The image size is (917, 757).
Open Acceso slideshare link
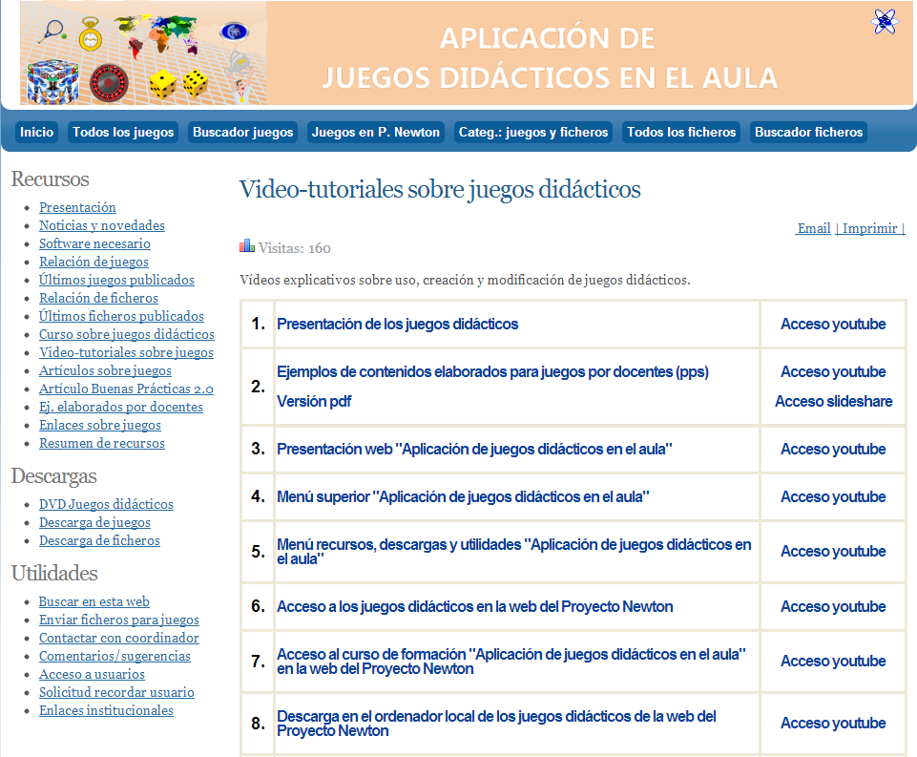tap(833, 401)
